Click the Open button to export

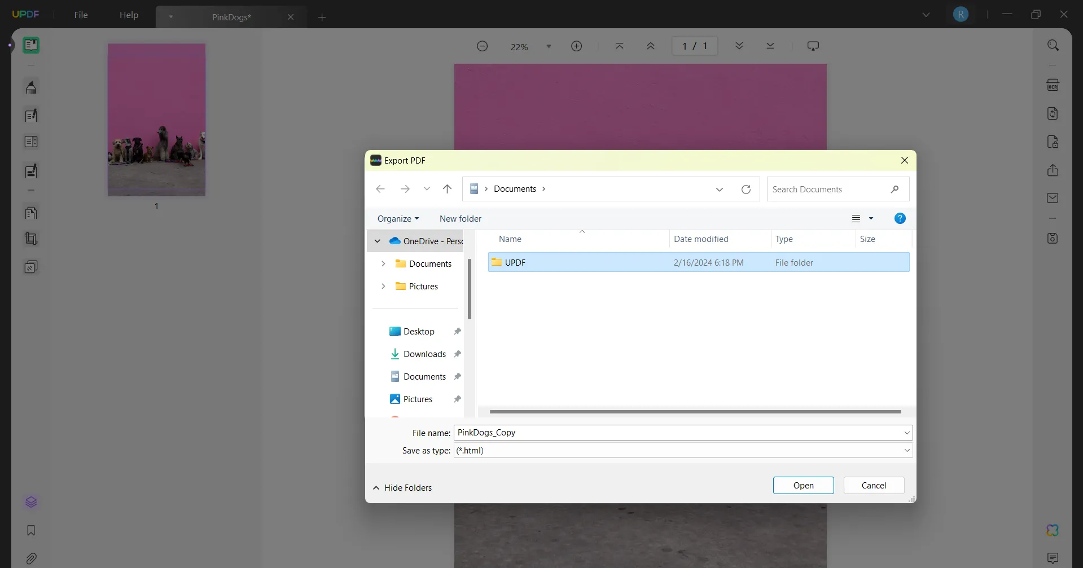(803, 485)
